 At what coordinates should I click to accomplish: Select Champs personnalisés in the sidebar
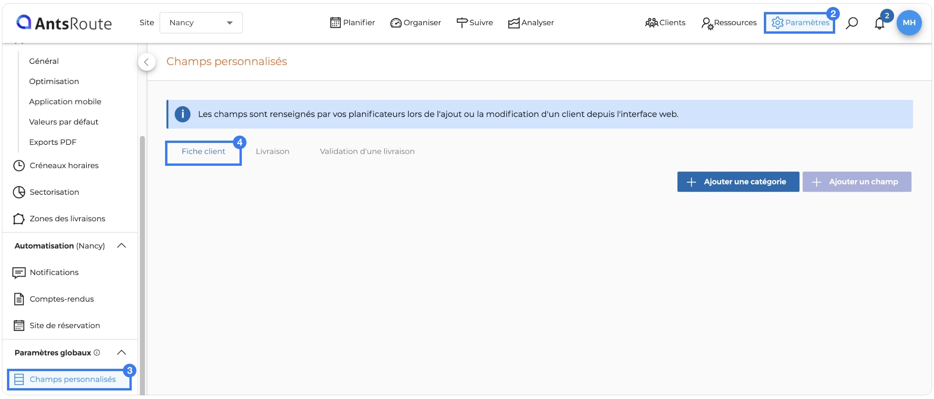(69, 379)
